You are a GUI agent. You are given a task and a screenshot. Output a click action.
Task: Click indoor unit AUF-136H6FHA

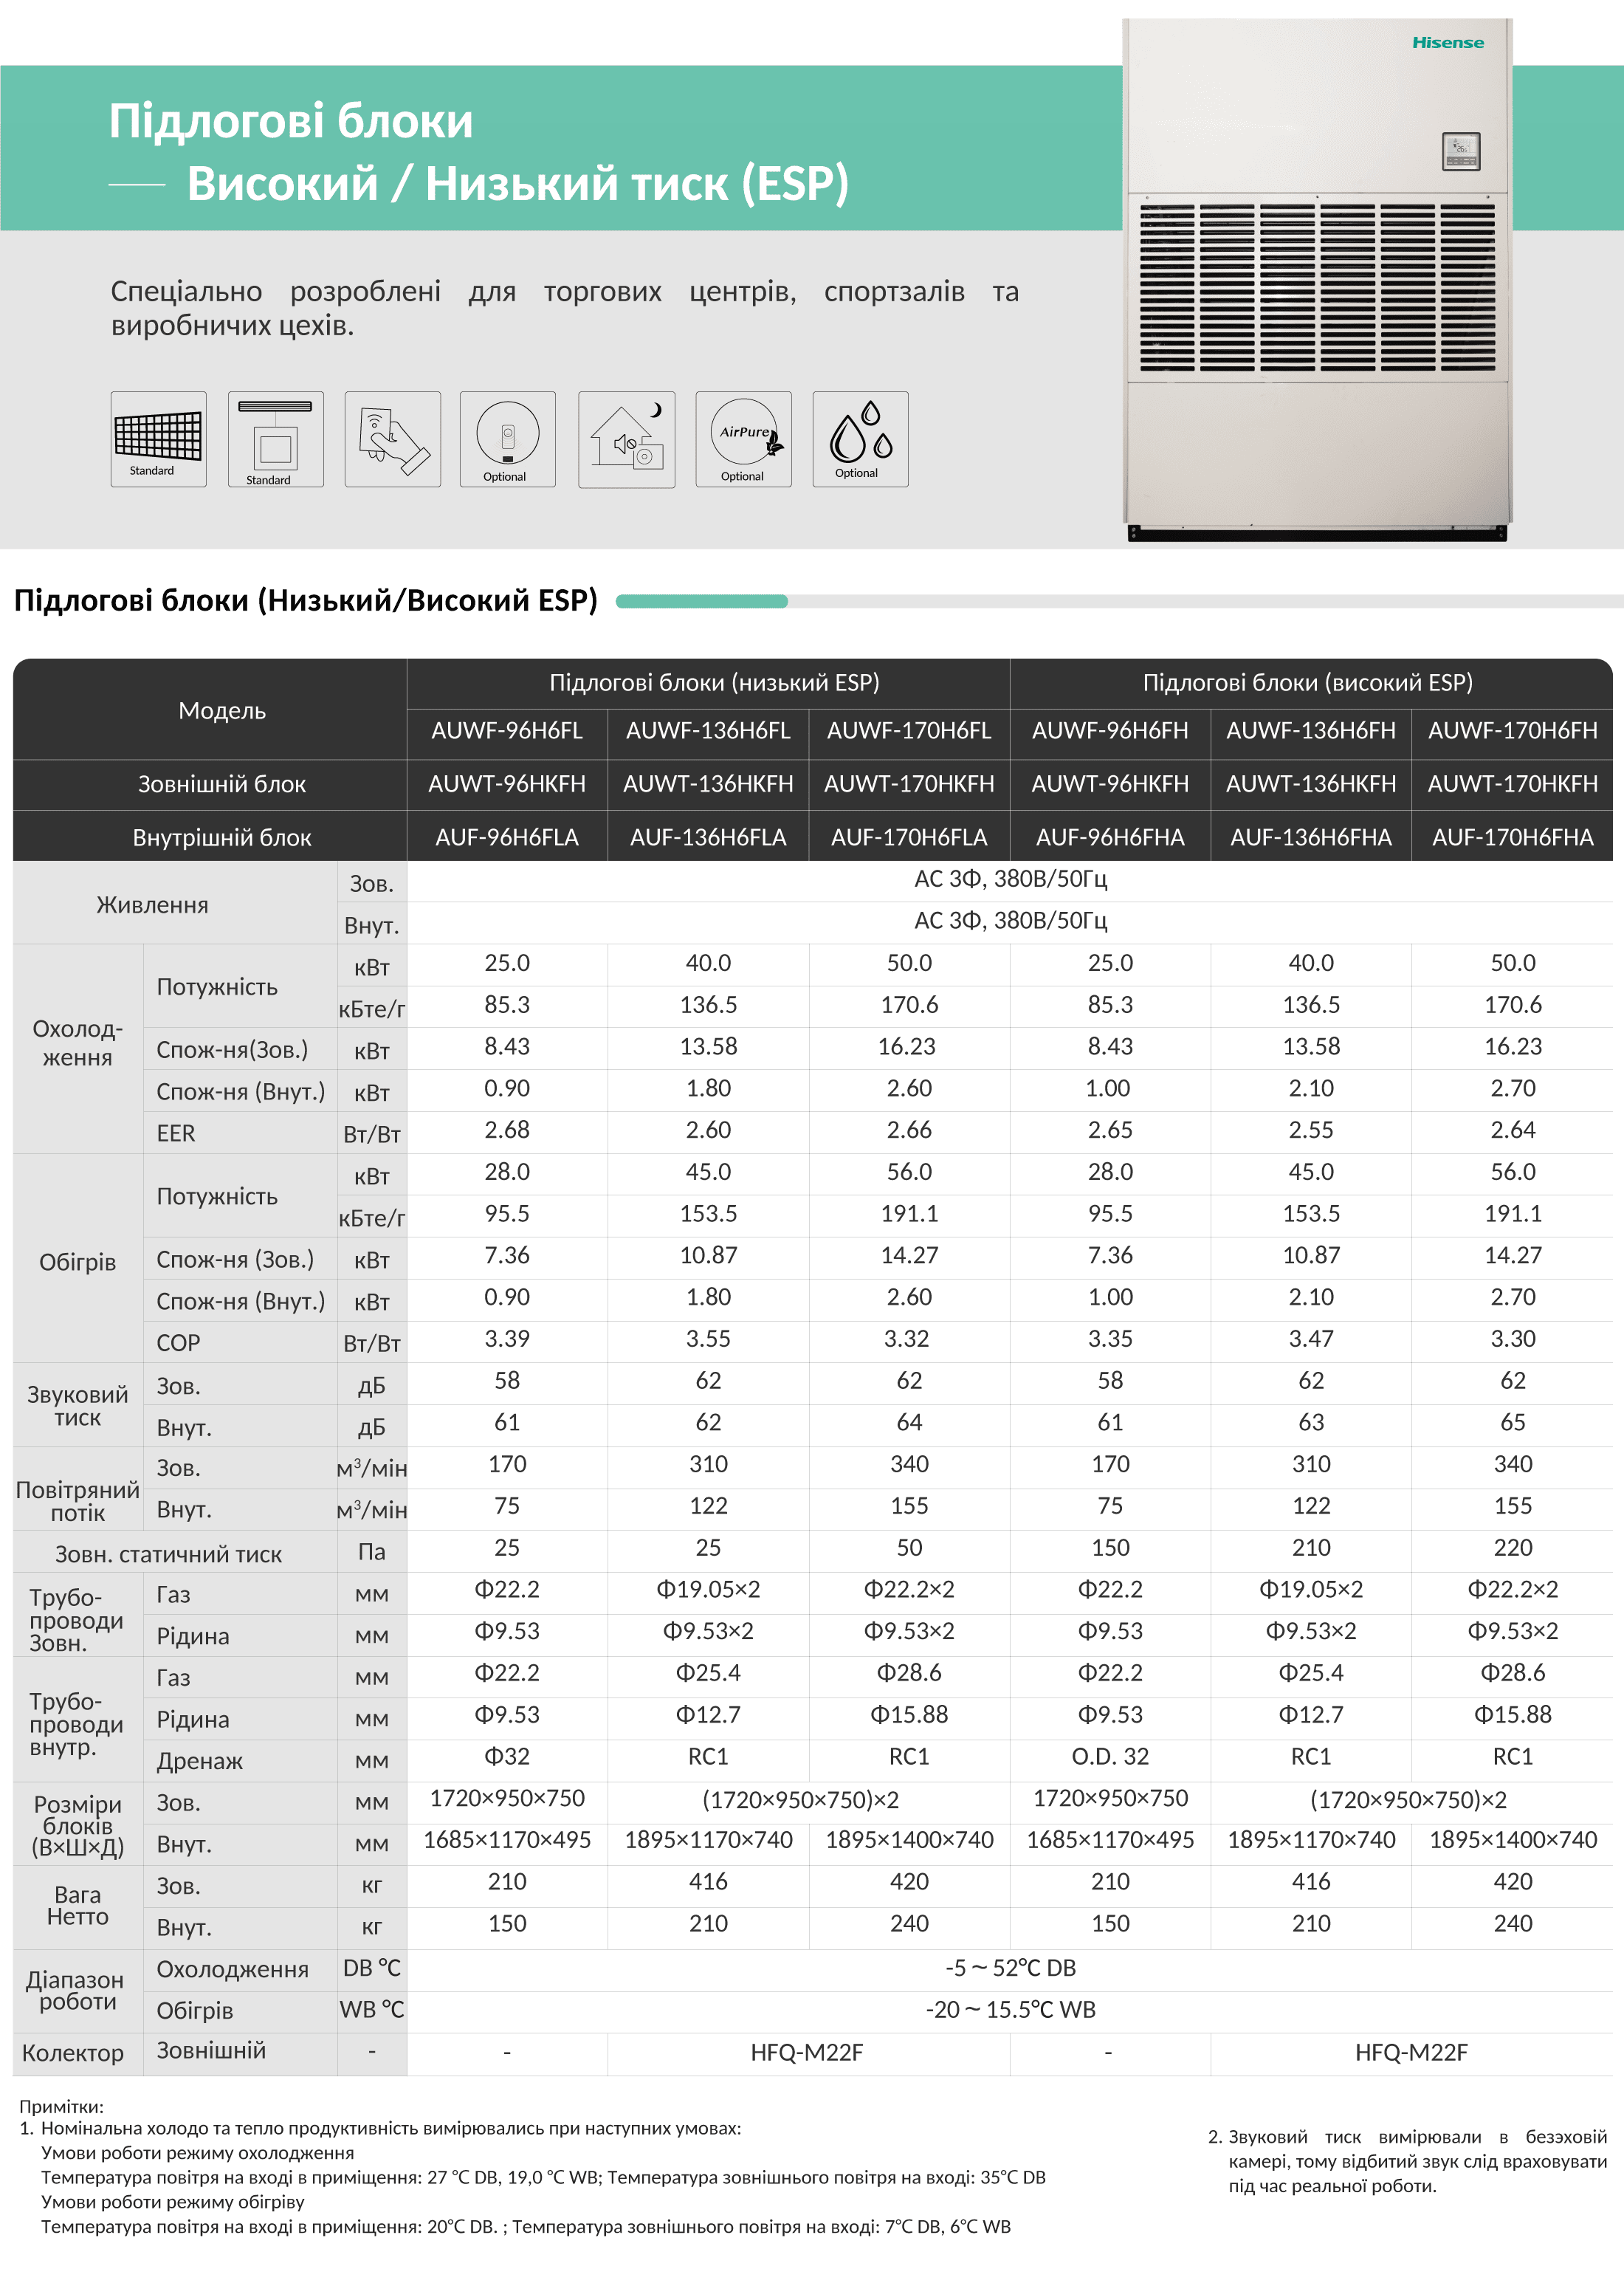coord(1311,838)
